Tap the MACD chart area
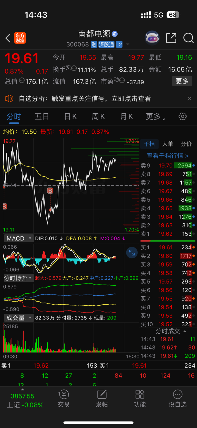Screen dimensions: 197x428 tap(71, 258)
